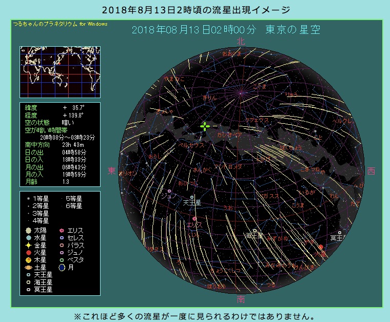390x322 pixels.
Task: Click the 西 west compass label
Action: point(371,171)
